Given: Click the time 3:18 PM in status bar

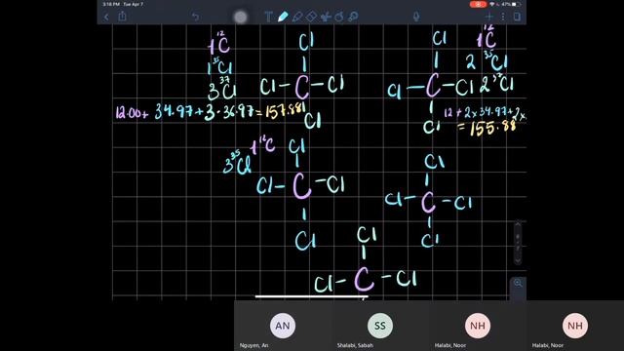Looking at the screenshot, I should [111, 4].
